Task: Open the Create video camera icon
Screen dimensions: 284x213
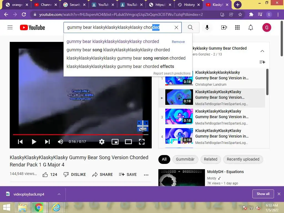Action: coord(224,27)
